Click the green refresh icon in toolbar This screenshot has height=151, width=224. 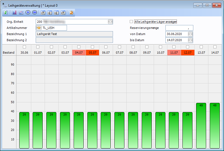coord(6,13)
